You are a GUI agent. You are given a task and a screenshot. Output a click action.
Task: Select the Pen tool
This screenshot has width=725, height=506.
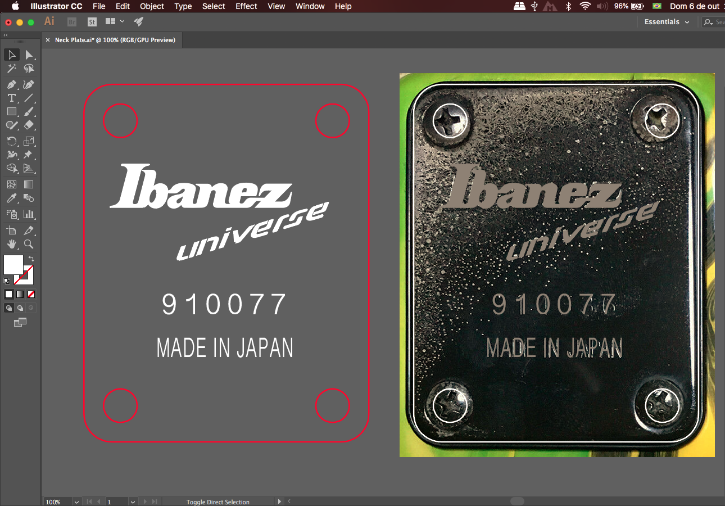(x=11, y=84)
